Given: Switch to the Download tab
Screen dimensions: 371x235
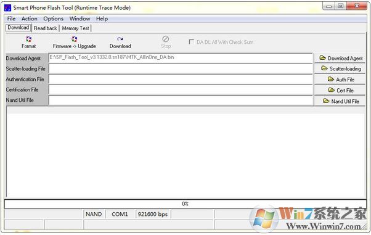Looking at the screenshot, I should pos(18,28).
